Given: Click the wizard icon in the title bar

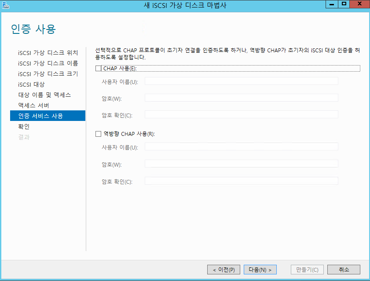Looking at the screenshot, I should click(5, 4).
